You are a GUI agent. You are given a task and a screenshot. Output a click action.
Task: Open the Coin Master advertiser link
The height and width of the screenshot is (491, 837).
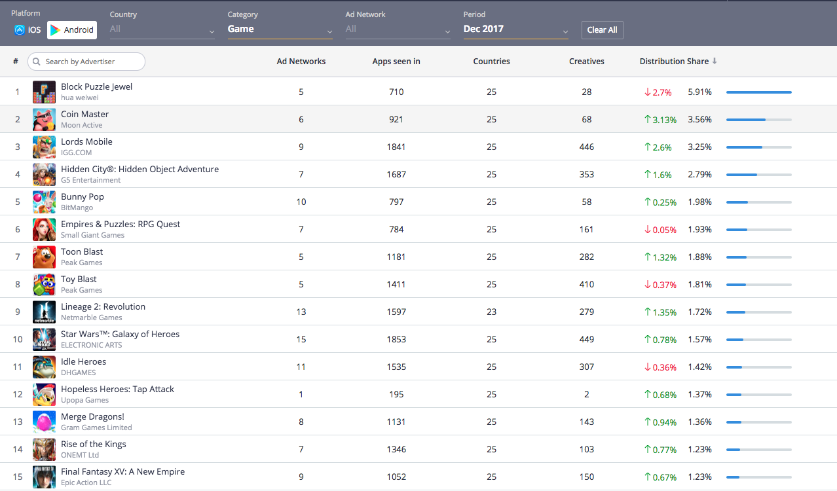85,114
